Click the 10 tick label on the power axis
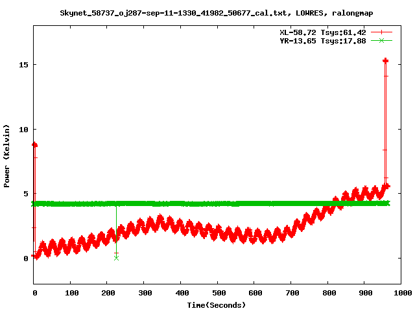Screen dimensions: 415x311 click(x=24, y=129)
